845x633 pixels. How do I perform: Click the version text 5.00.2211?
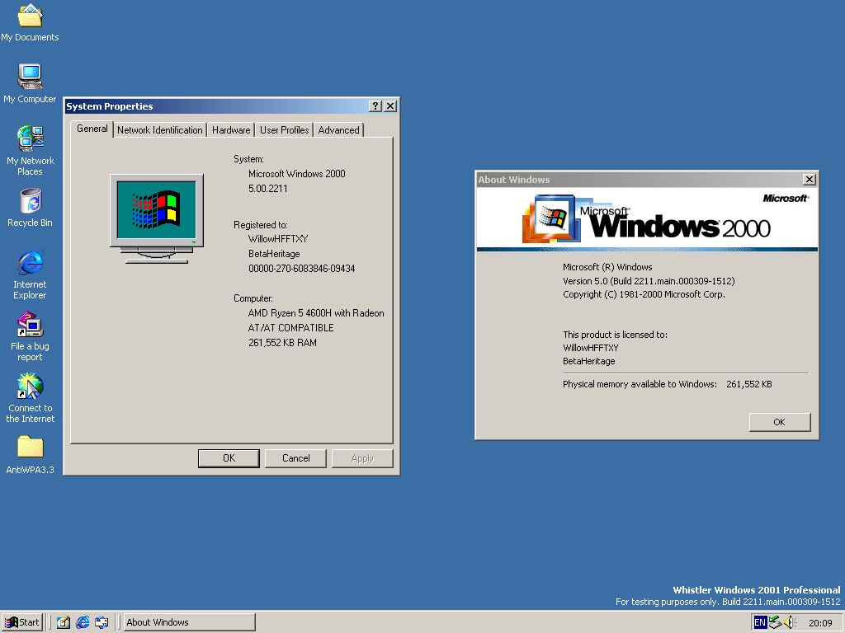[x=268, y=189]
